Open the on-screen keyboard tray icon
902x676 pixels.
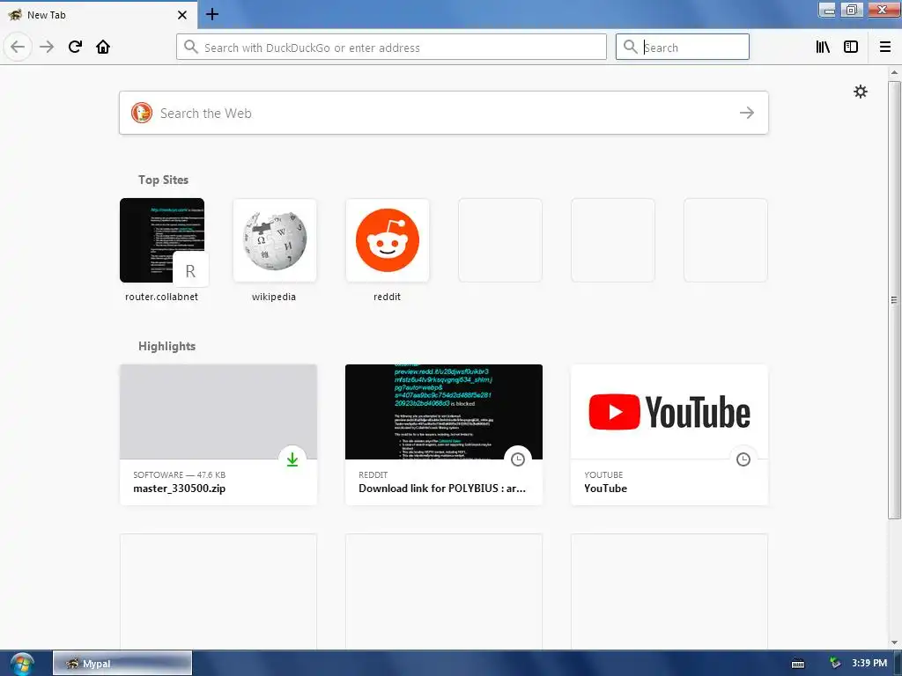click(798, 664)
